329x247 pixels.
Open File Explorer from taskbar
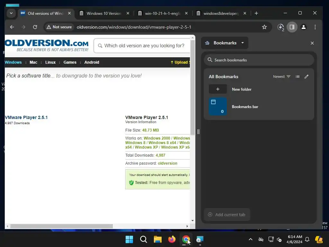coord(157,239)
